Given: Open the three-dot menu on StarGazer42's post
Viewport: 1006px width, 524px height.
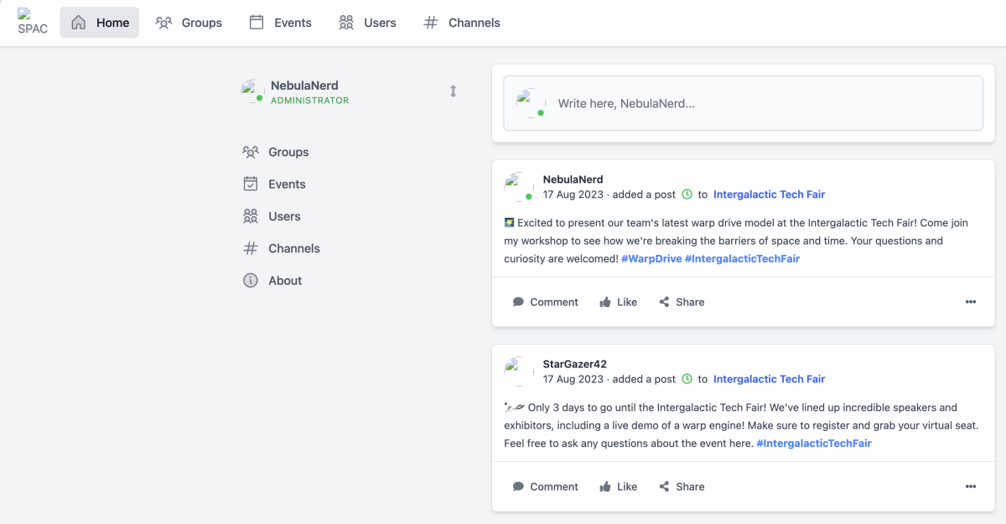Looking at the screenshot, I should tap(970, 486).
